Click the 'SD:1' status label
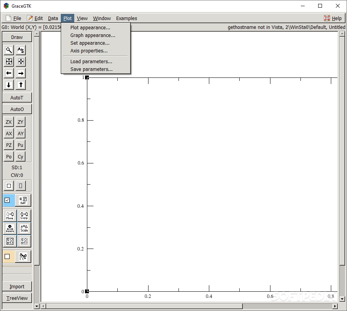 click(17, 168)
